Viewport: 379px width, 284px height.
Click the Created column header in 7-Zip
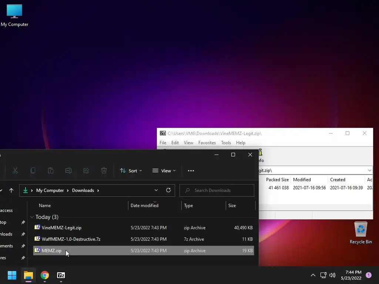338,180
